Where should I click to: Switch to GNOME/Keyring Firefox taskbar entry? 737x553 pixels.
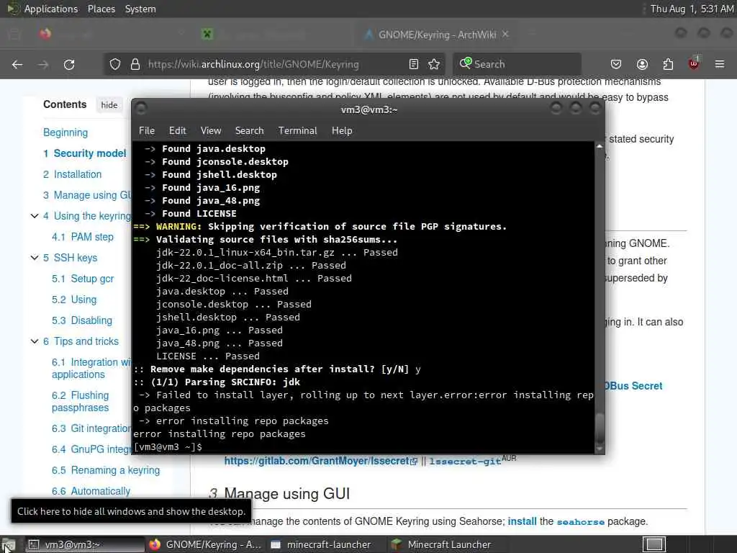click(x=205, y=544)
